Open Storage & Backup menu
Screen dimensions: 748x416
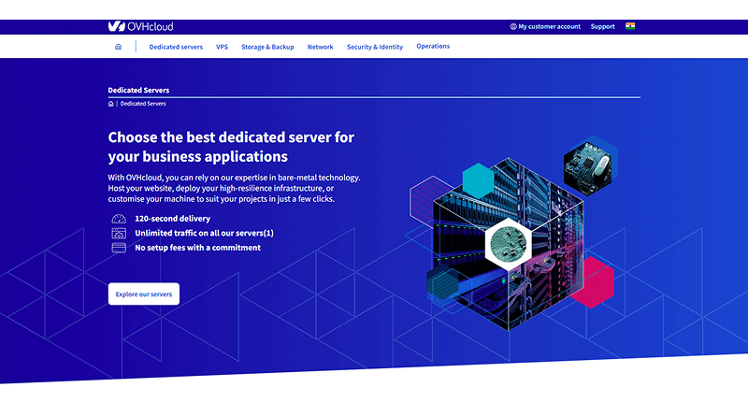pyautogui.click(x=267, y=47)
